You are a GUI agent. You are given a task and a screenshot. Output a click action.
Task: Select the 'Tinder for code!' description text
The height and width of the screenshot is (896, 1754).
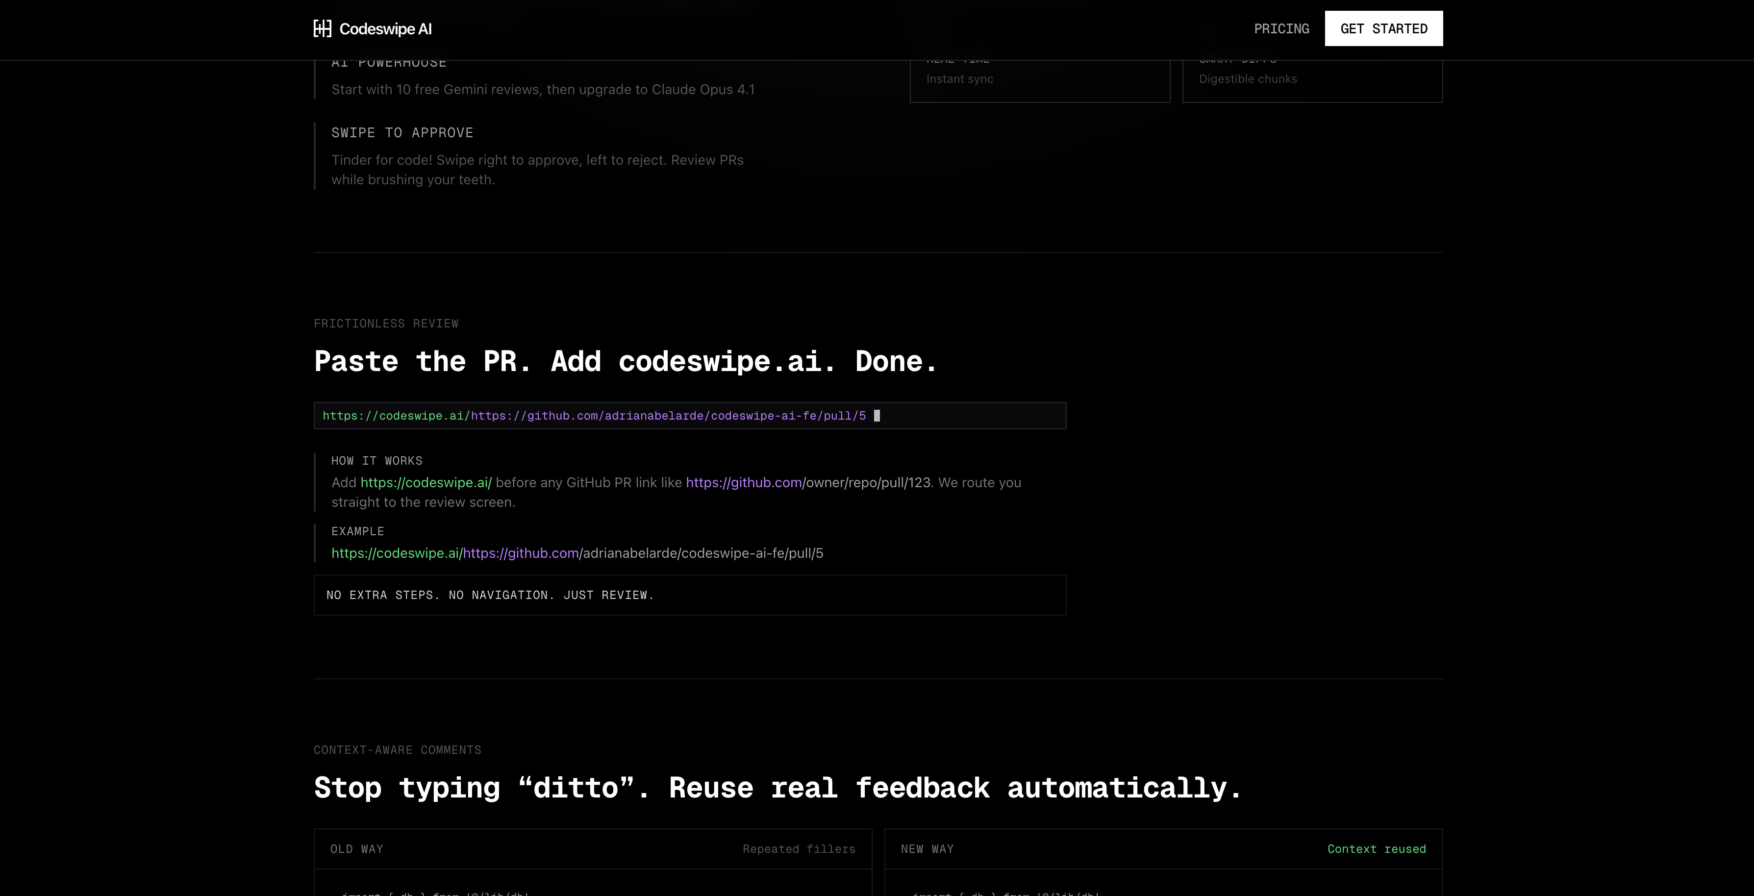click(x=537, y=170)
